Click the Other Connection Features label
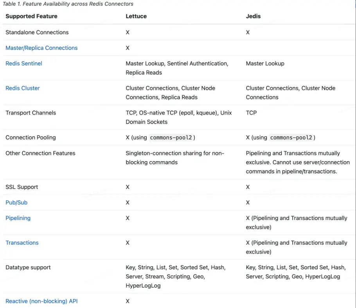Screen dimensions: 356x308 [40, 153]
